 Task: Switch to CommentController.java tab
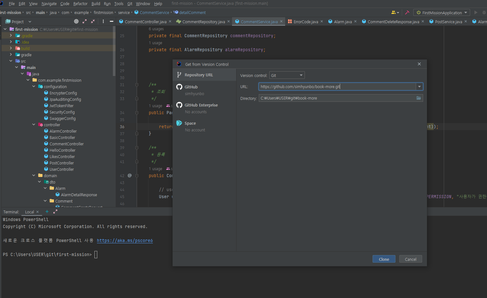(x=145, y=22)
